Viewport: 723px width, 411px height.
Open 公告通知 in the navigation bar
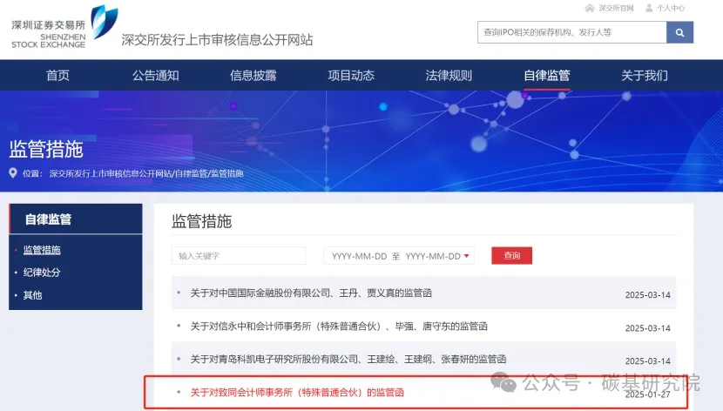click(155, 75)
